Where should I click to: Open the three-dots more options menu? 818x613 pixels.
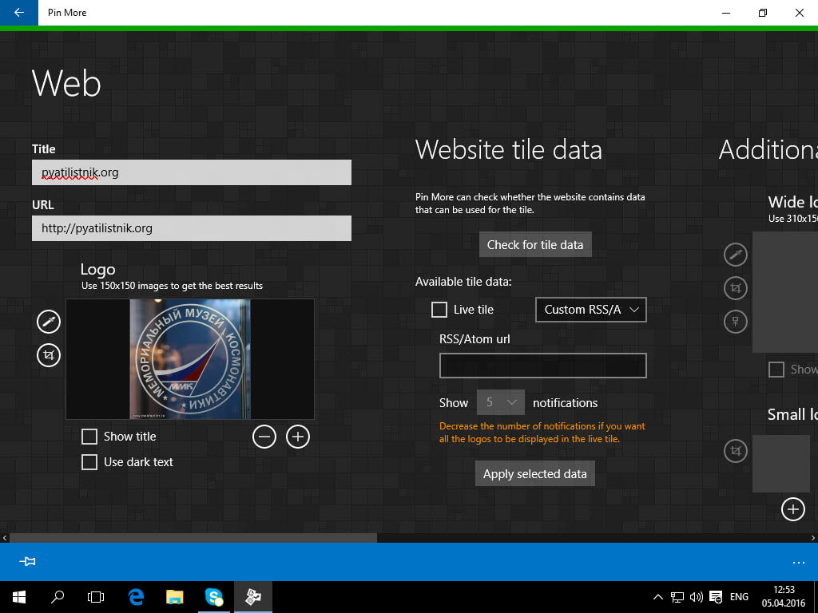coord(799,562)
